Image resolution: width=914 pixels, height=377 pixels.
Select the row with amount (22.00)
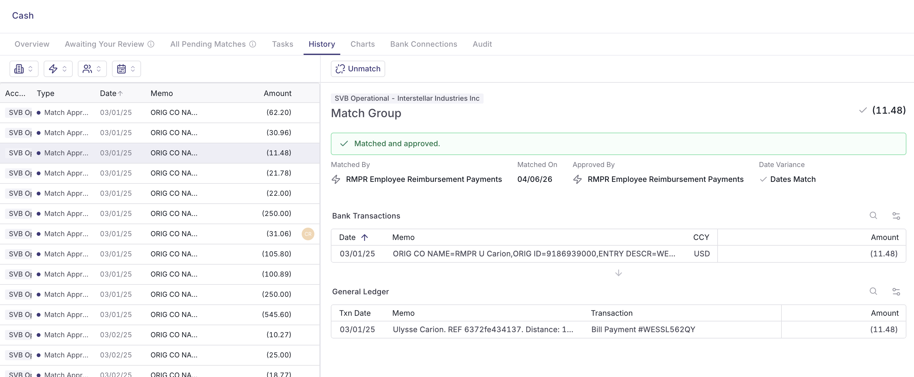[x=160, y=194]
